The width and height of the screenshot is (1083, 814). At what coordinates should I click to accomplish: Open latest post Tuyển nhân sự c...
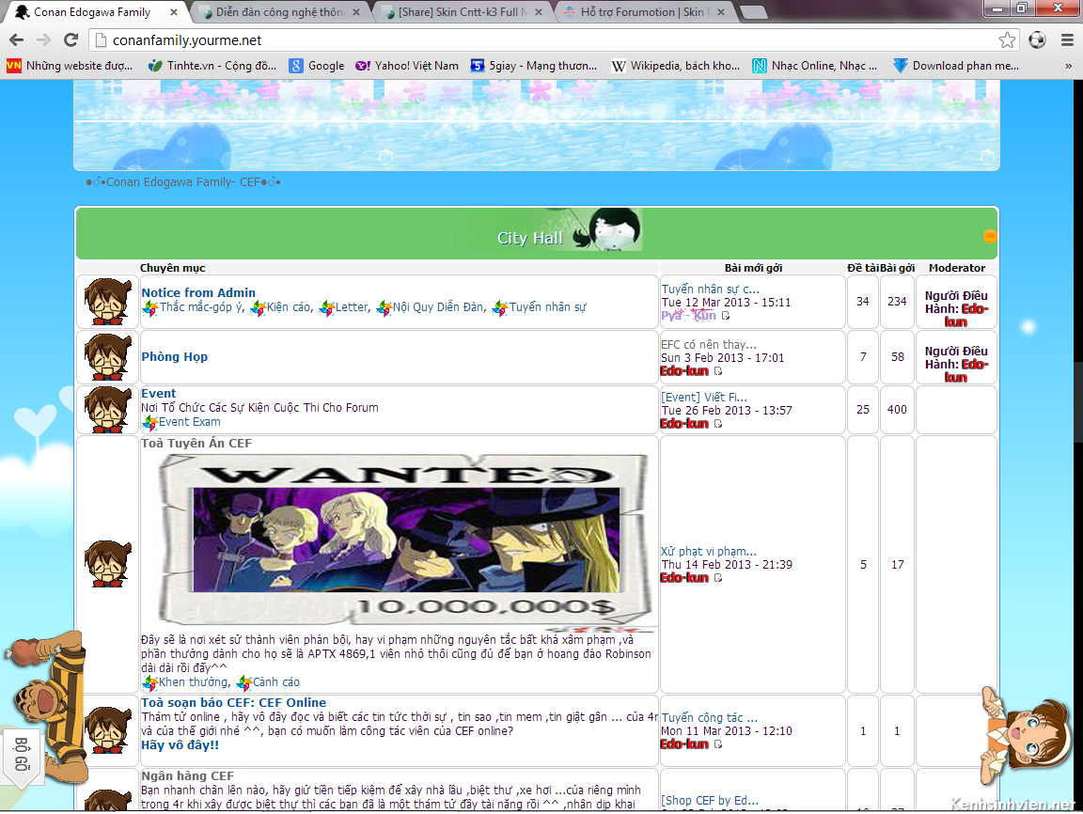[711, 290]
